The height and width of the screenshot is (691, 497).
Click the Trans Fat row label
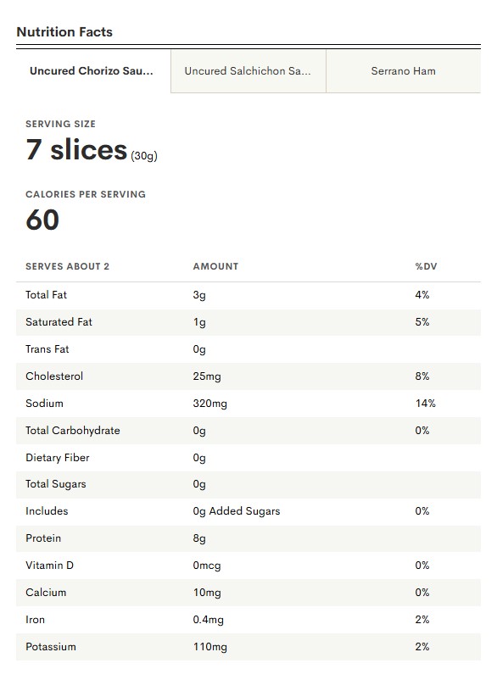(47, 349)
